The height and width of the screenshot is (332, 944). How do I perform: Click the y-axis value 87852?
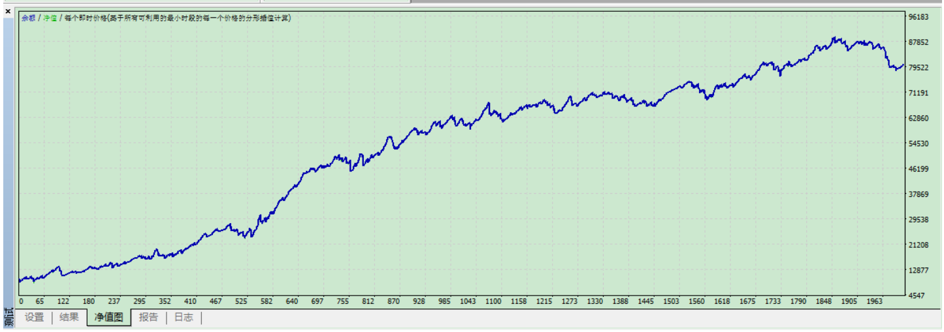click(918, 42)
